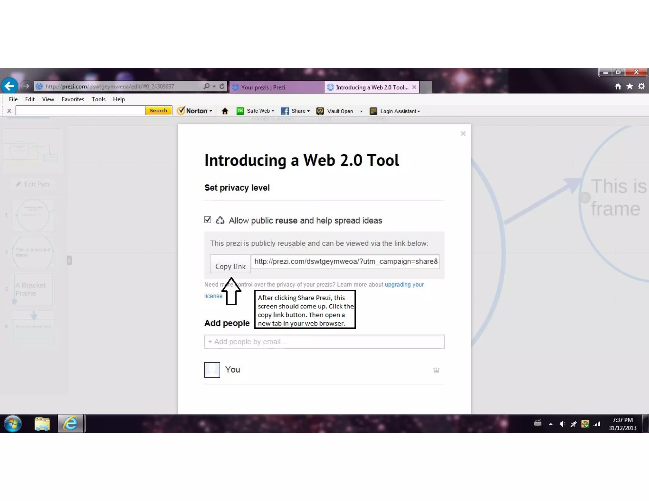Viewport: 649px width, 501px height.
Task: Expand the Safe Web dropdown
Action: tap(273, 111)
